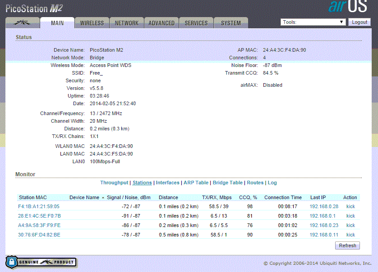The height and width of the screenshot is (272, 378).
Task: Click the AP MAC value 24:A4:3C:F4:DA:90
Action: [x=285, y=50]
